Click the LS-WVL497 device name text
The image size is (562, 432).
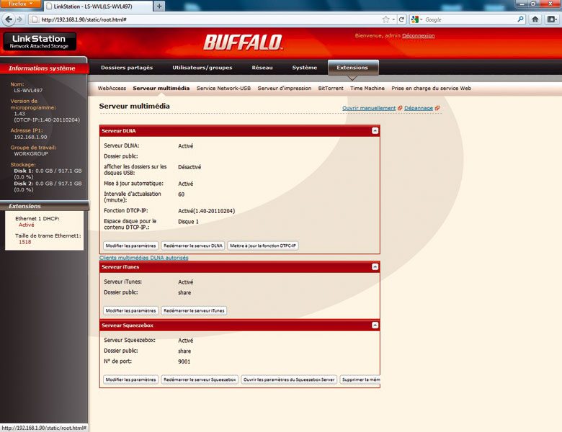pos(28,90)
